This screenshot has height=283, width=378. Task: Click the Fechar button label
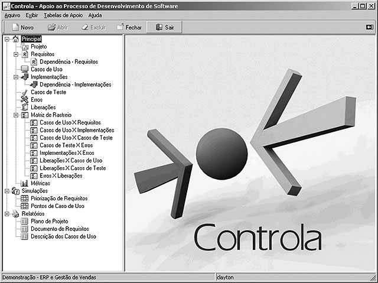pyautogui.click(x=133, y=28)
